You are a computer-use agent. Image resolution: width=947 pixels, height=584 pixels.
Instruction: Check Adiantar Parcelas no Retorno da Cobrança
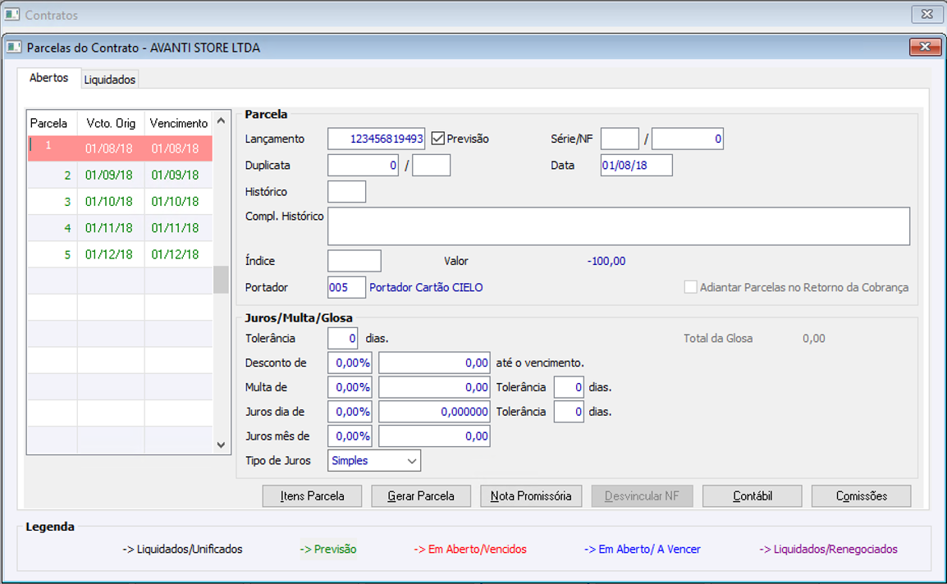tap(691, 287)
